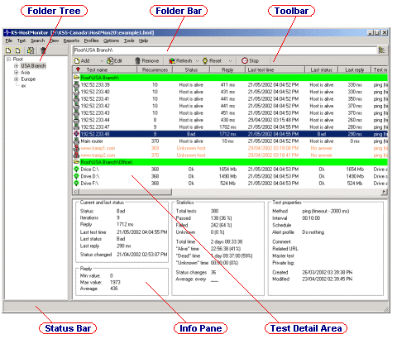The height and width of the screenshot is (339, 397).
Task: Click the Stop monitoring button
Action: tap(250, 60)
